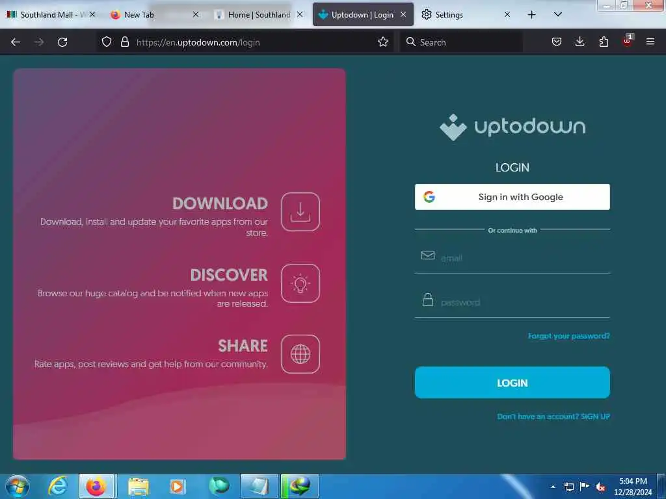Open the Windows Start menu
Image resolution: width=666 pixels, height=499 pixels.
17,486
